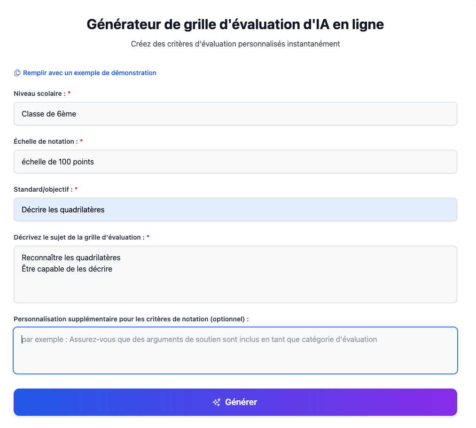Click the "Classe de 6ème" text

49,114
